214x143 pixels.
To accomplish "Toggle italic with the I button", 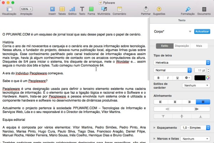I will pyautogui.click(x=168, y=78).
